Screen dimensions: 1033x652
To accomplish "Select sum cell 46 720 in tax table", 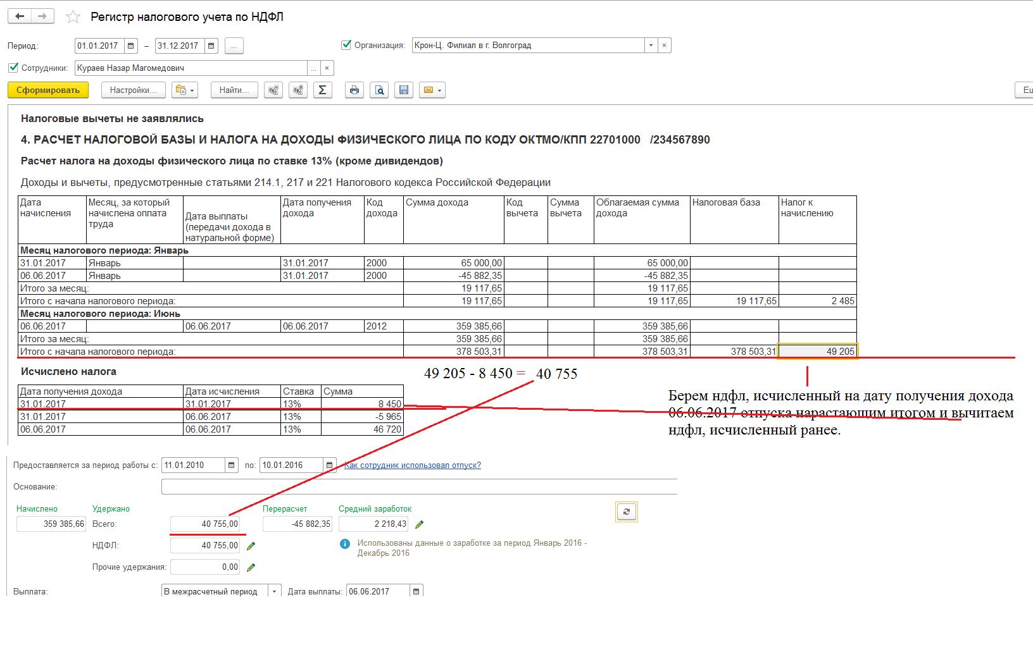I will click(362, 429).
